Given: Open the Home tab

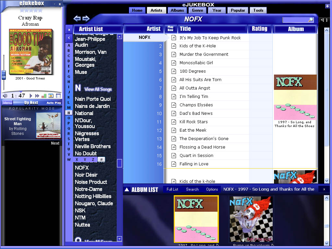Looking at the screenshot, I should [x=137, y=10].
